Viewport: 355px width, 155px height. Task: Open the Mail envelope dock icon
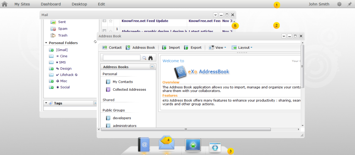click(x=166, y=144)
